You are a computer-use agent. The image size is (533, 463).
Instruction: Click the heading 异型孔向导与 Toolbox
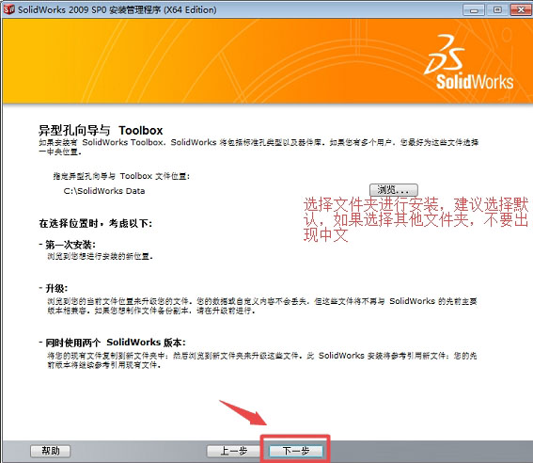tap(101, 130)
